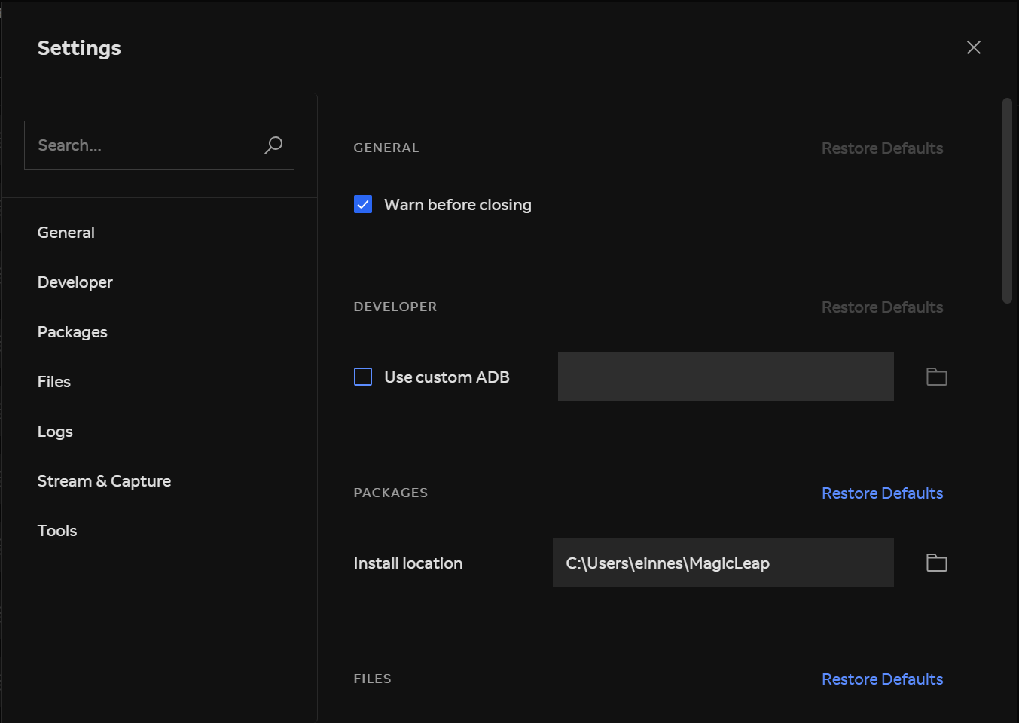Click the Install location path field
The width and height of the screenshot is (1019, 723).
point(723,563)
